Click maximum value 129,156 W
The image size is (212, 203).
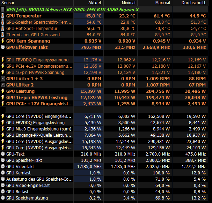point(159,148)
